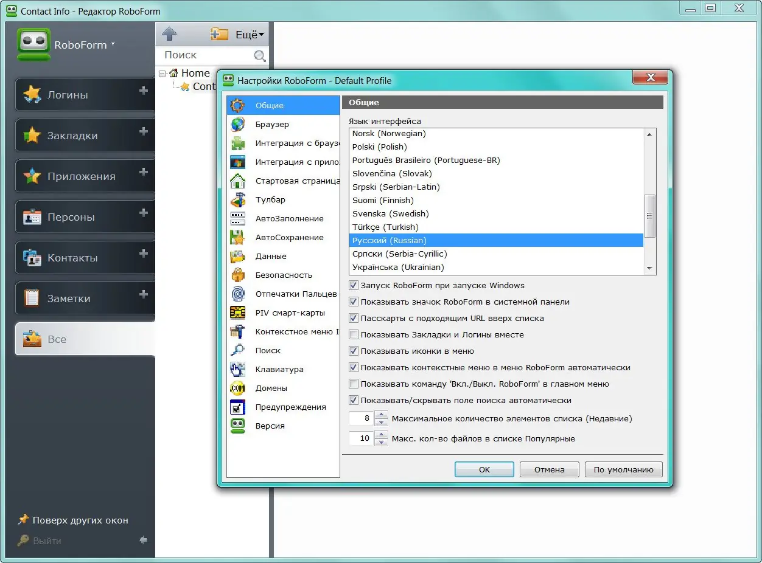Select Контекстное меню settings icon
Screen dimensions: 762x563
237,331
